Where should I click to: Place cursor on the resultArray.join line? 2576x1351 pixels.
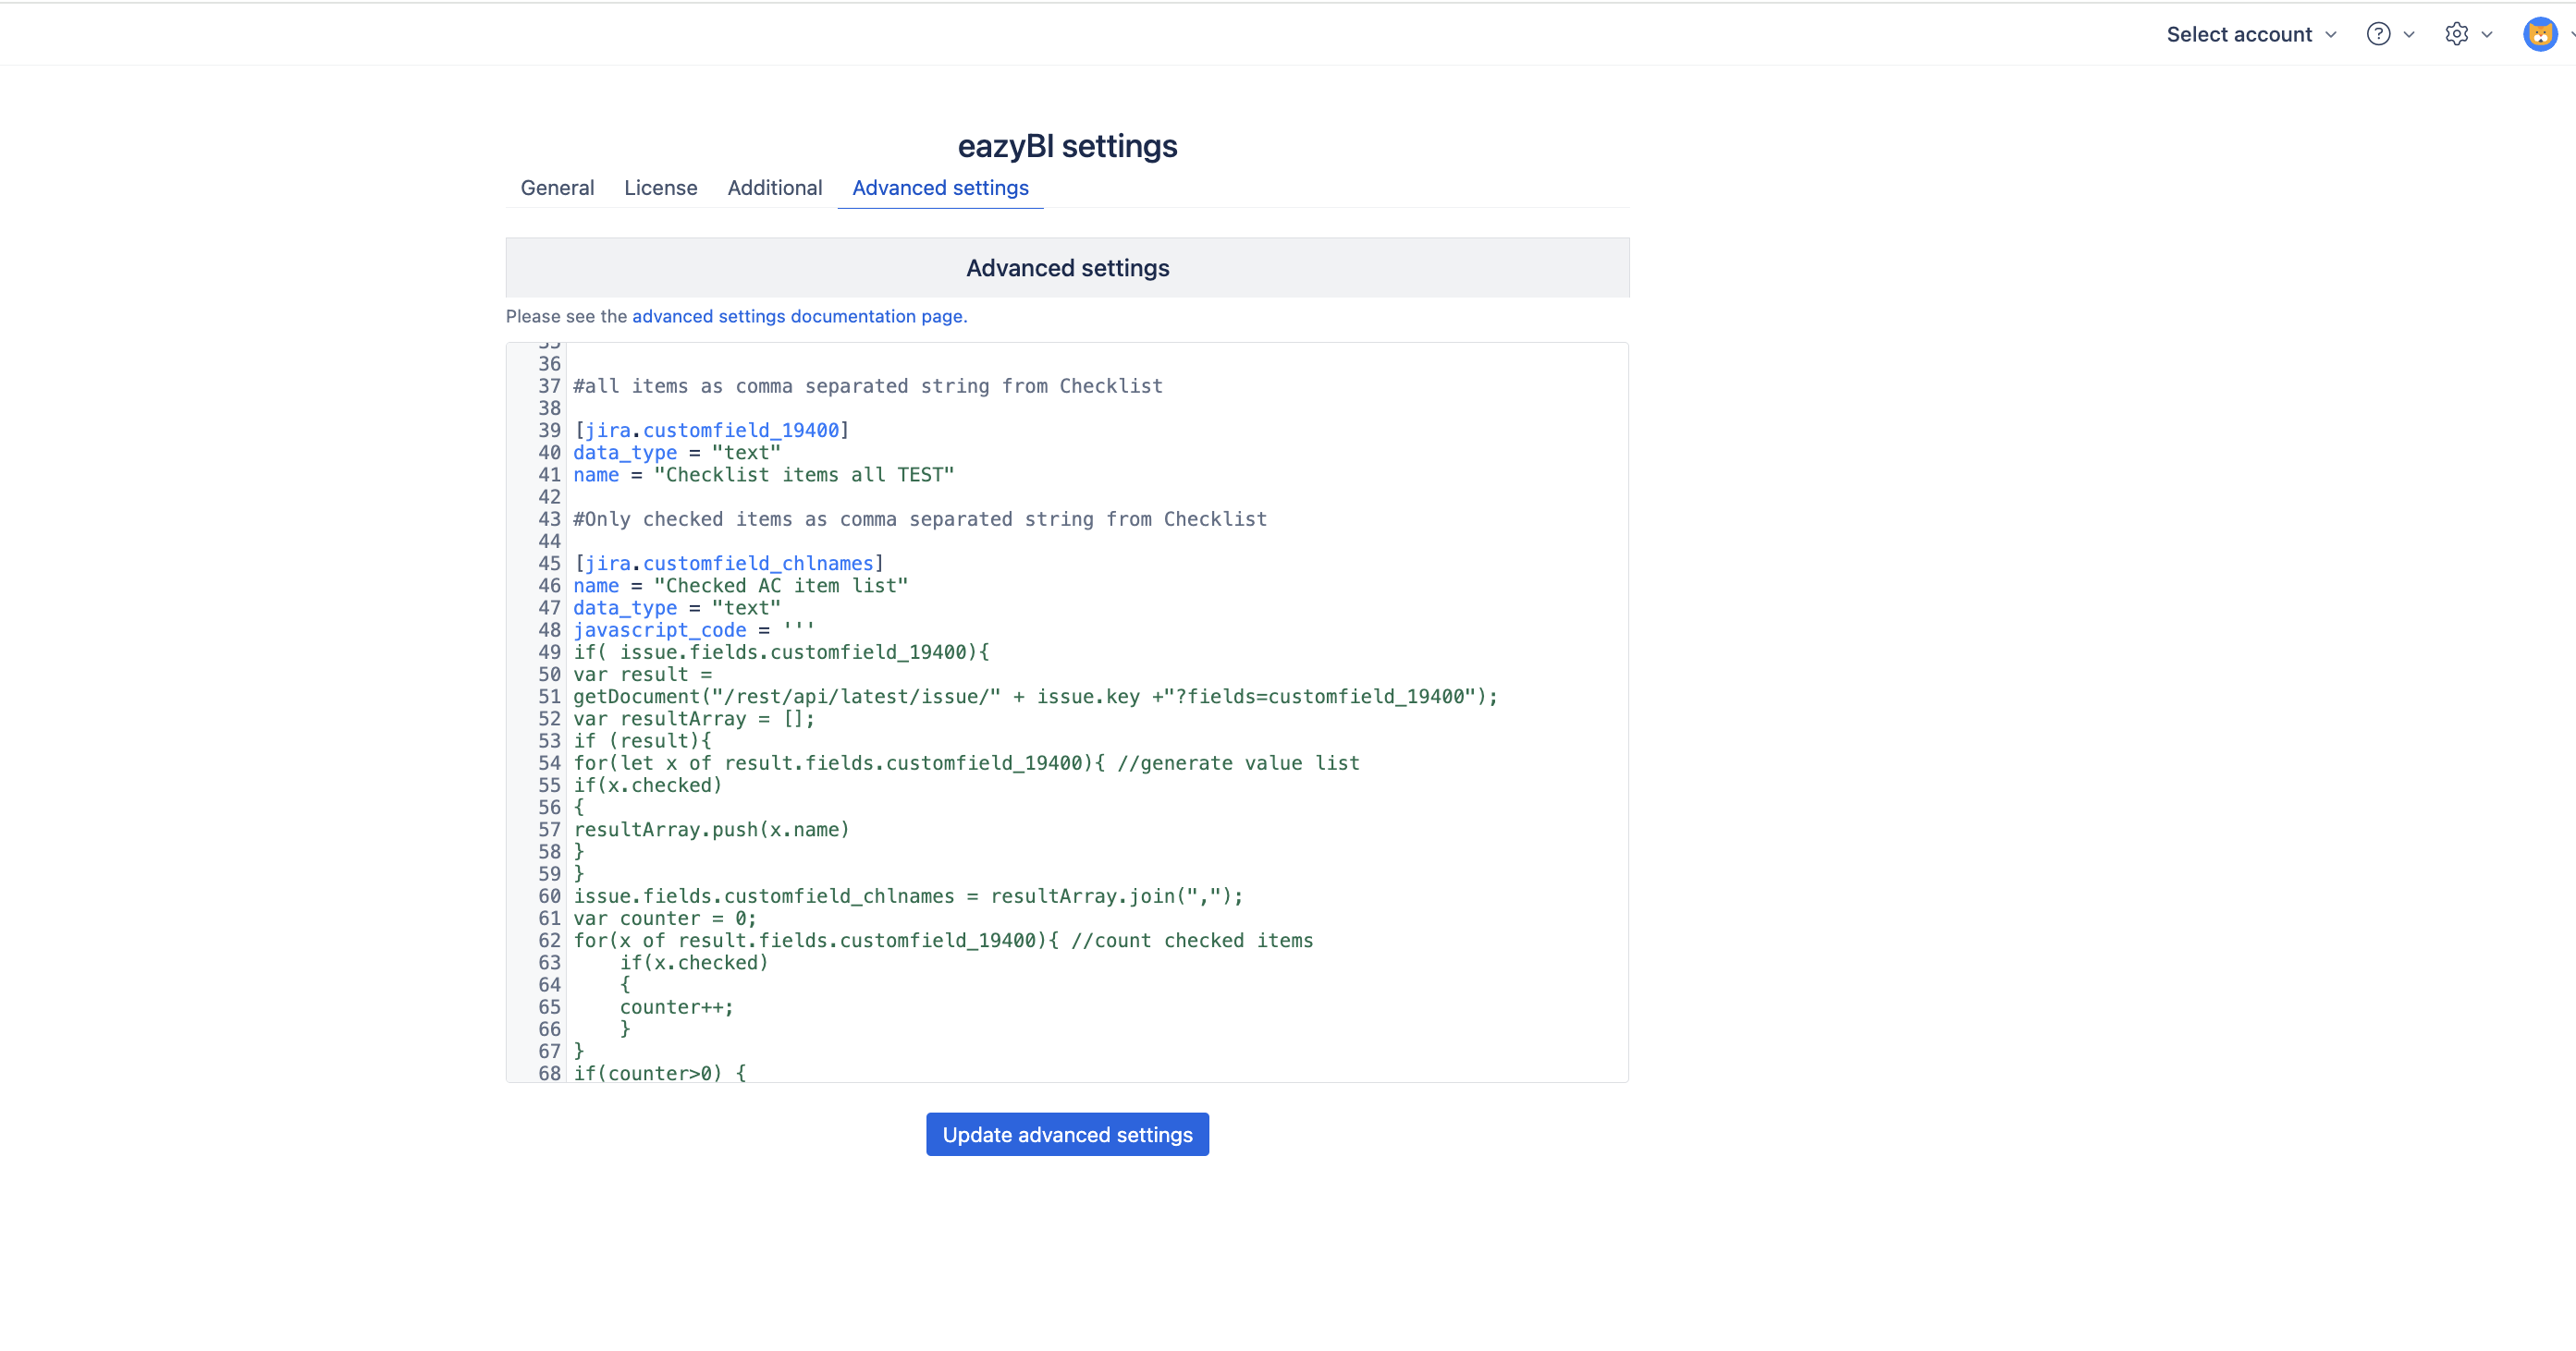(x=907, y=896)
